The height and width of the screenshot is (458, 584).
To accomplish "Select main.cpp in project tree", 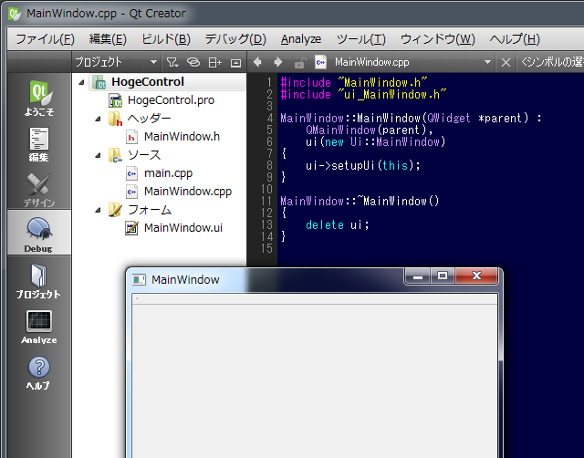I will (x=168, y=173).
